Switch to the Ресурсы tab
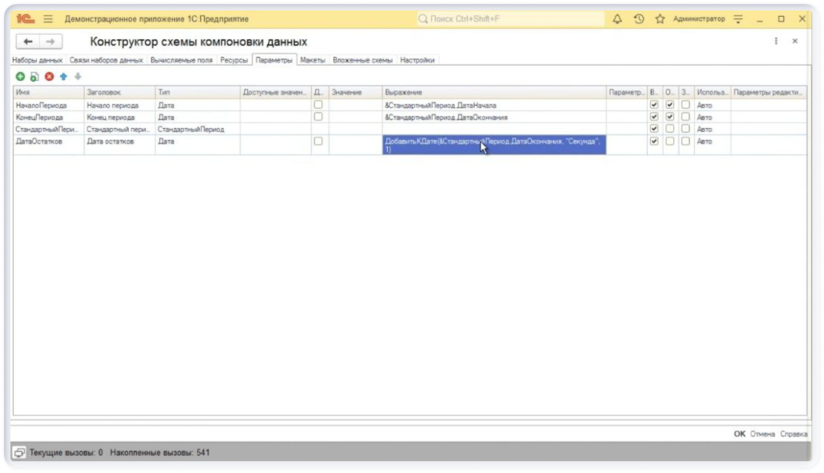The image size is (824, 473). click(x=234, y=60)
